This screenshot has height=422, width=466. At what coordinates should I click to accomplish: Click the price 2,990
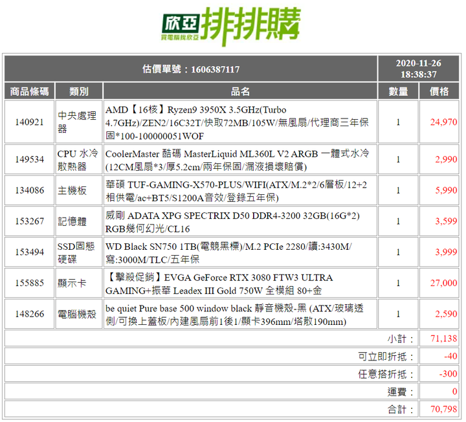[446, 159]
